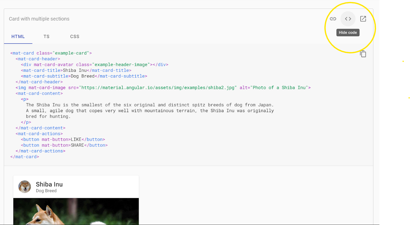Screen dimensions: 410x225
Task: Click the img mat-card-image src code line
Action: (x=163, y=88)
